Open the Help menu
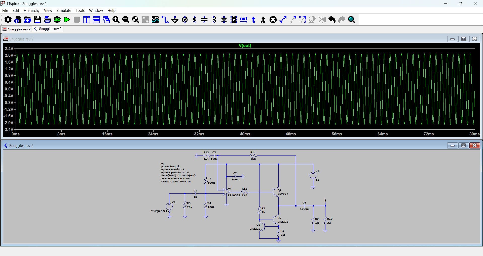The width and height of the screenshot is (483, 256). pyautogui.click(x=111, y=10)
